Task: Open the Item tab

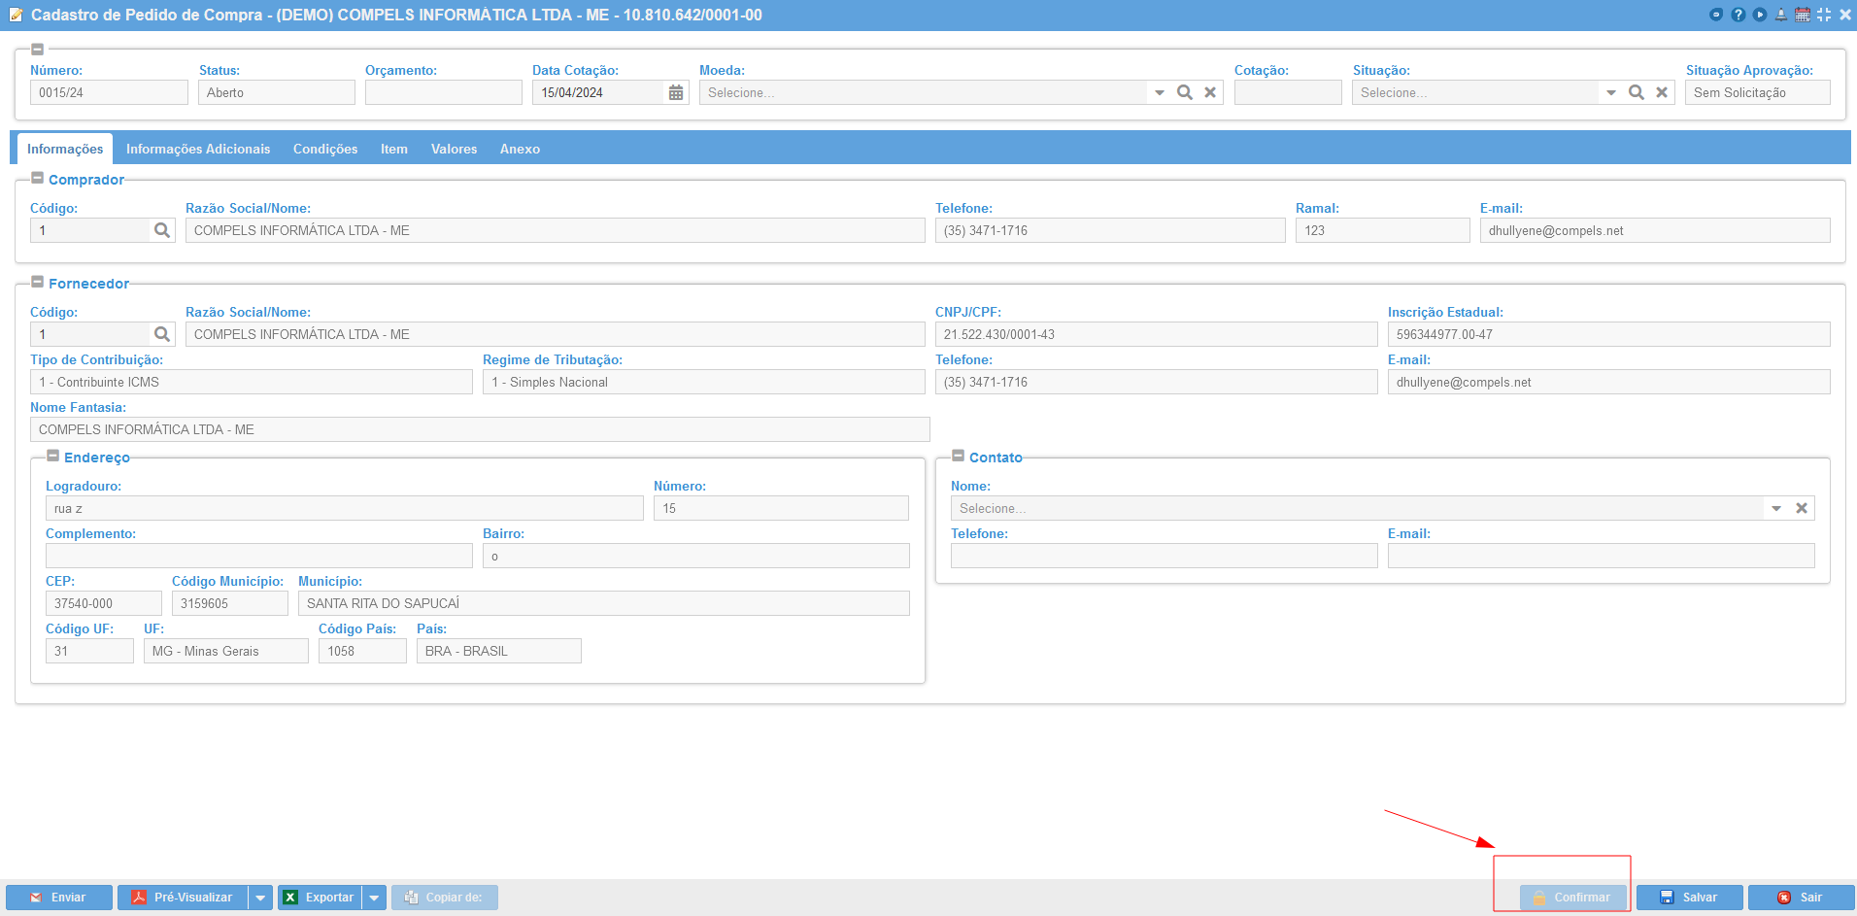Action: point(394,149)
